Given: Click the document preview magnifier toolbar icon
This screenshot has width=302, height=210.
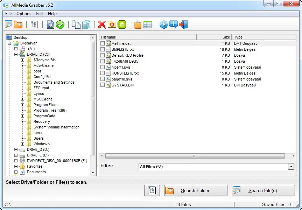Looking at the screenshot, I should (x=51, y=24).
